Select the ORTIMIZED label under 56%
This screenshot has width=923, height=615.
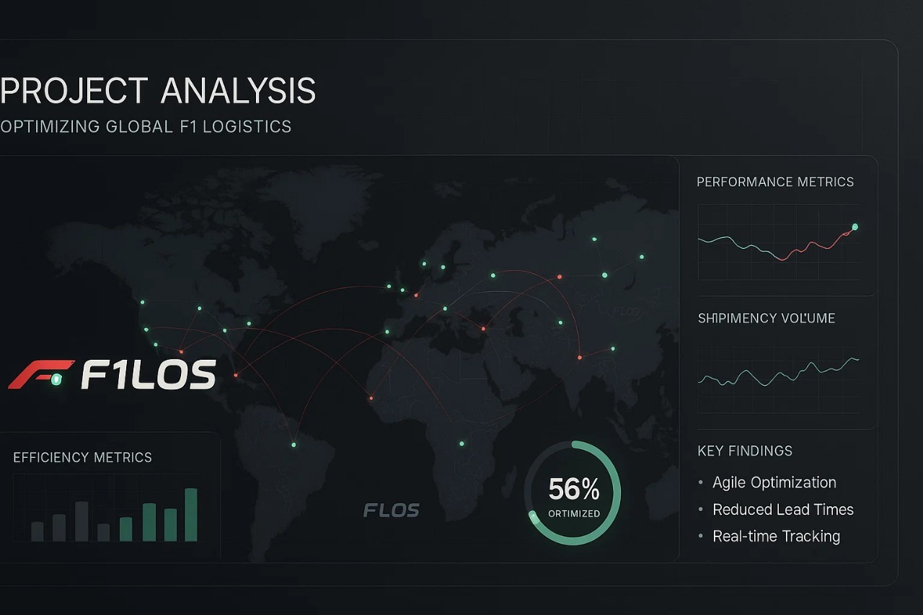(574, 514)
